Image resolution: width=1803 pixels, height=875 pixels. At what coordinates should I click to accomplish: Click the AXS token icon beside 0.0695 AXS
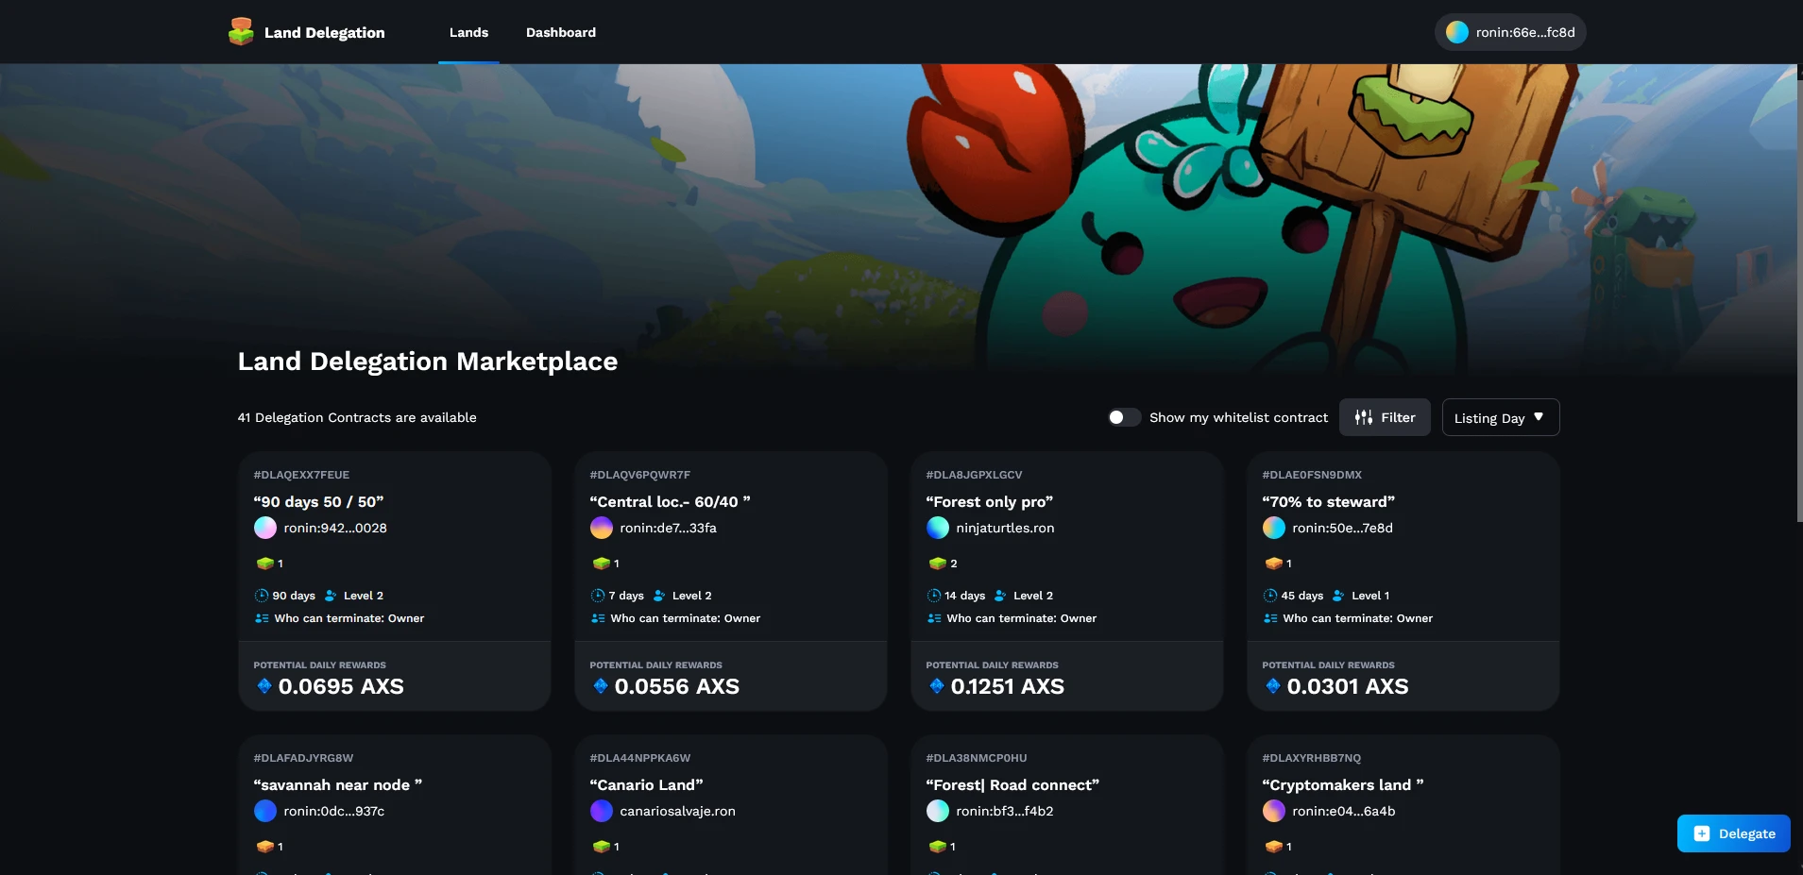(264, 686)
